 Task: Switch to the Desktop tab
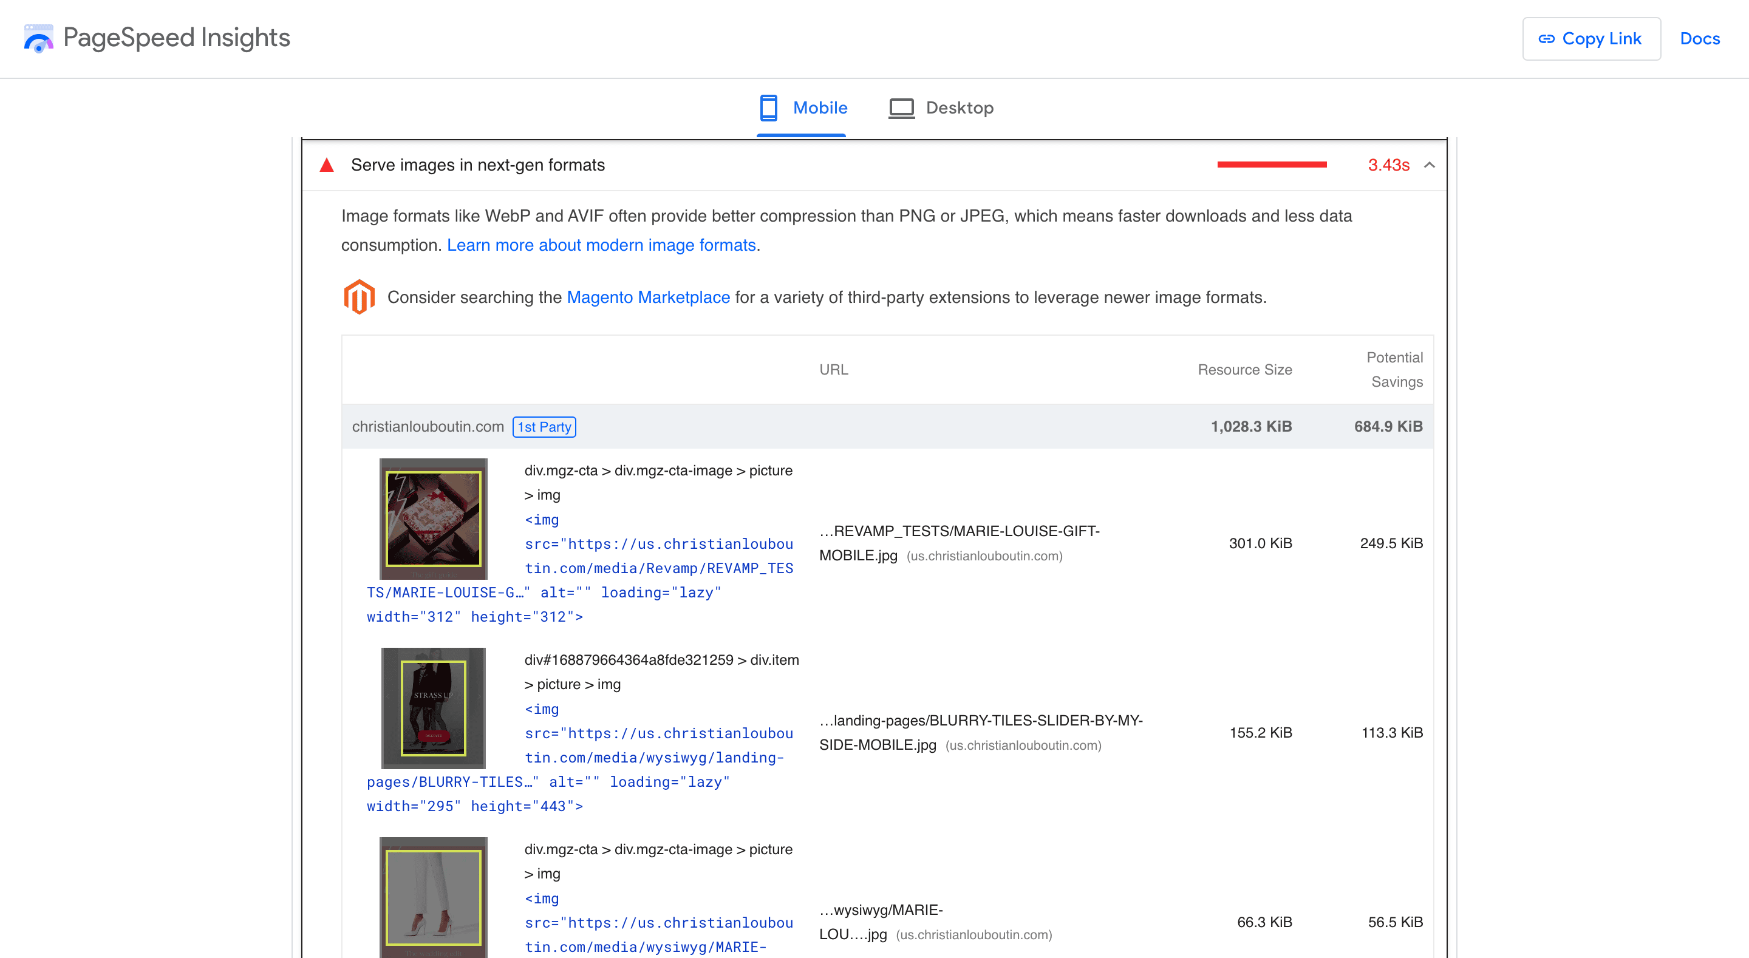[x=960, y=107]
